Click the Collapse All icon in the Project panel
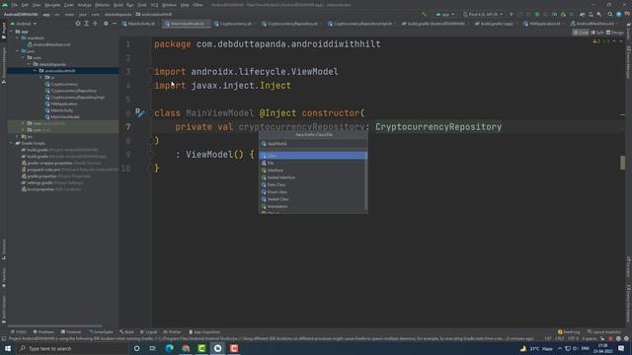This screenshot has height=355, width=632. (x=95, y=24)
